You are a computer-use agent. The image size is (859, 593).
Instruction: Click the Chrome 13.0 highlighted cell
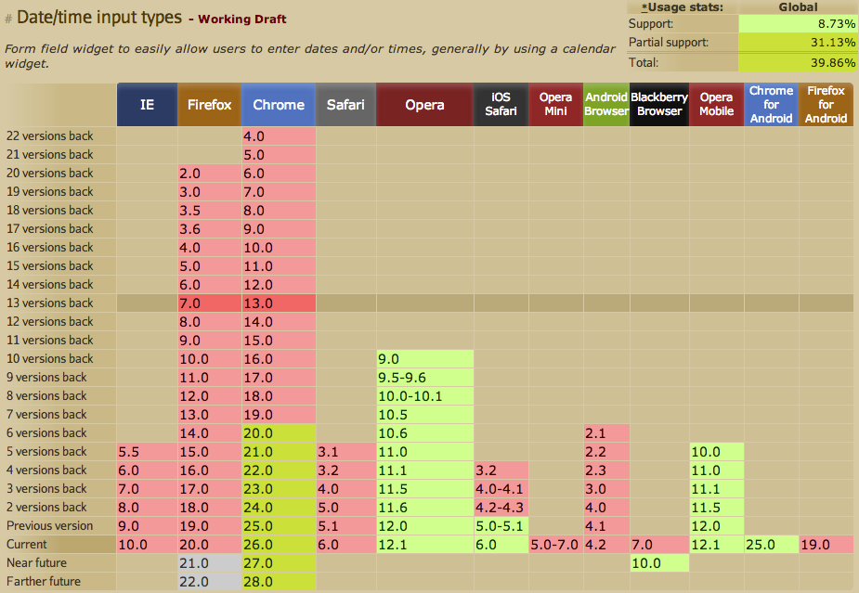[279, 303]
